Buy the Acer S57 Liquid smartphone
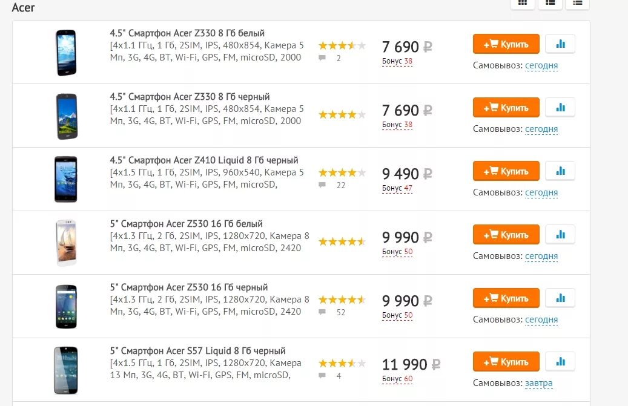628x406 pixels. (x=506, y=362)
